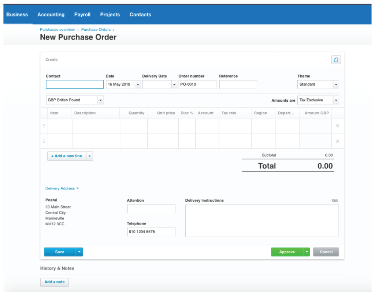Viewport: 375px width, 300px height.
Task: Click in the Delivery Instructions text area
Action: pyautogui.click(x=262, y=221)
